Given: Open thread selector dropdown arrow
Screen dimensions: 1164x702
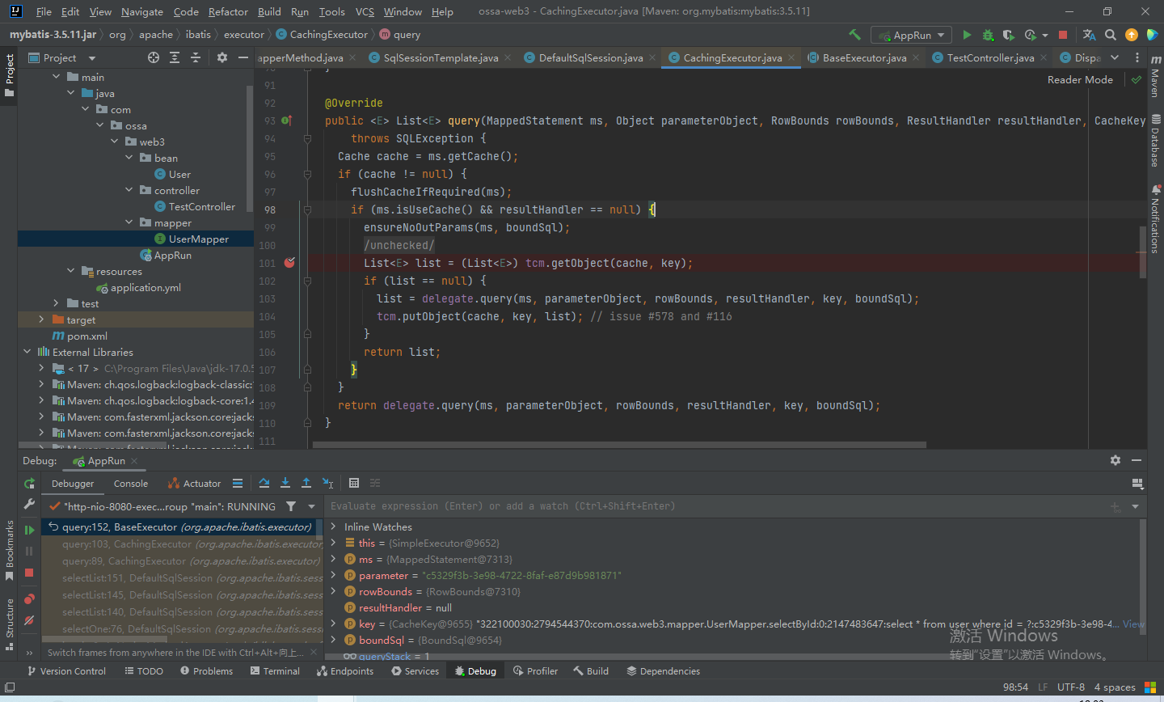Looking at the screenshot, I should tap(311, 506).
